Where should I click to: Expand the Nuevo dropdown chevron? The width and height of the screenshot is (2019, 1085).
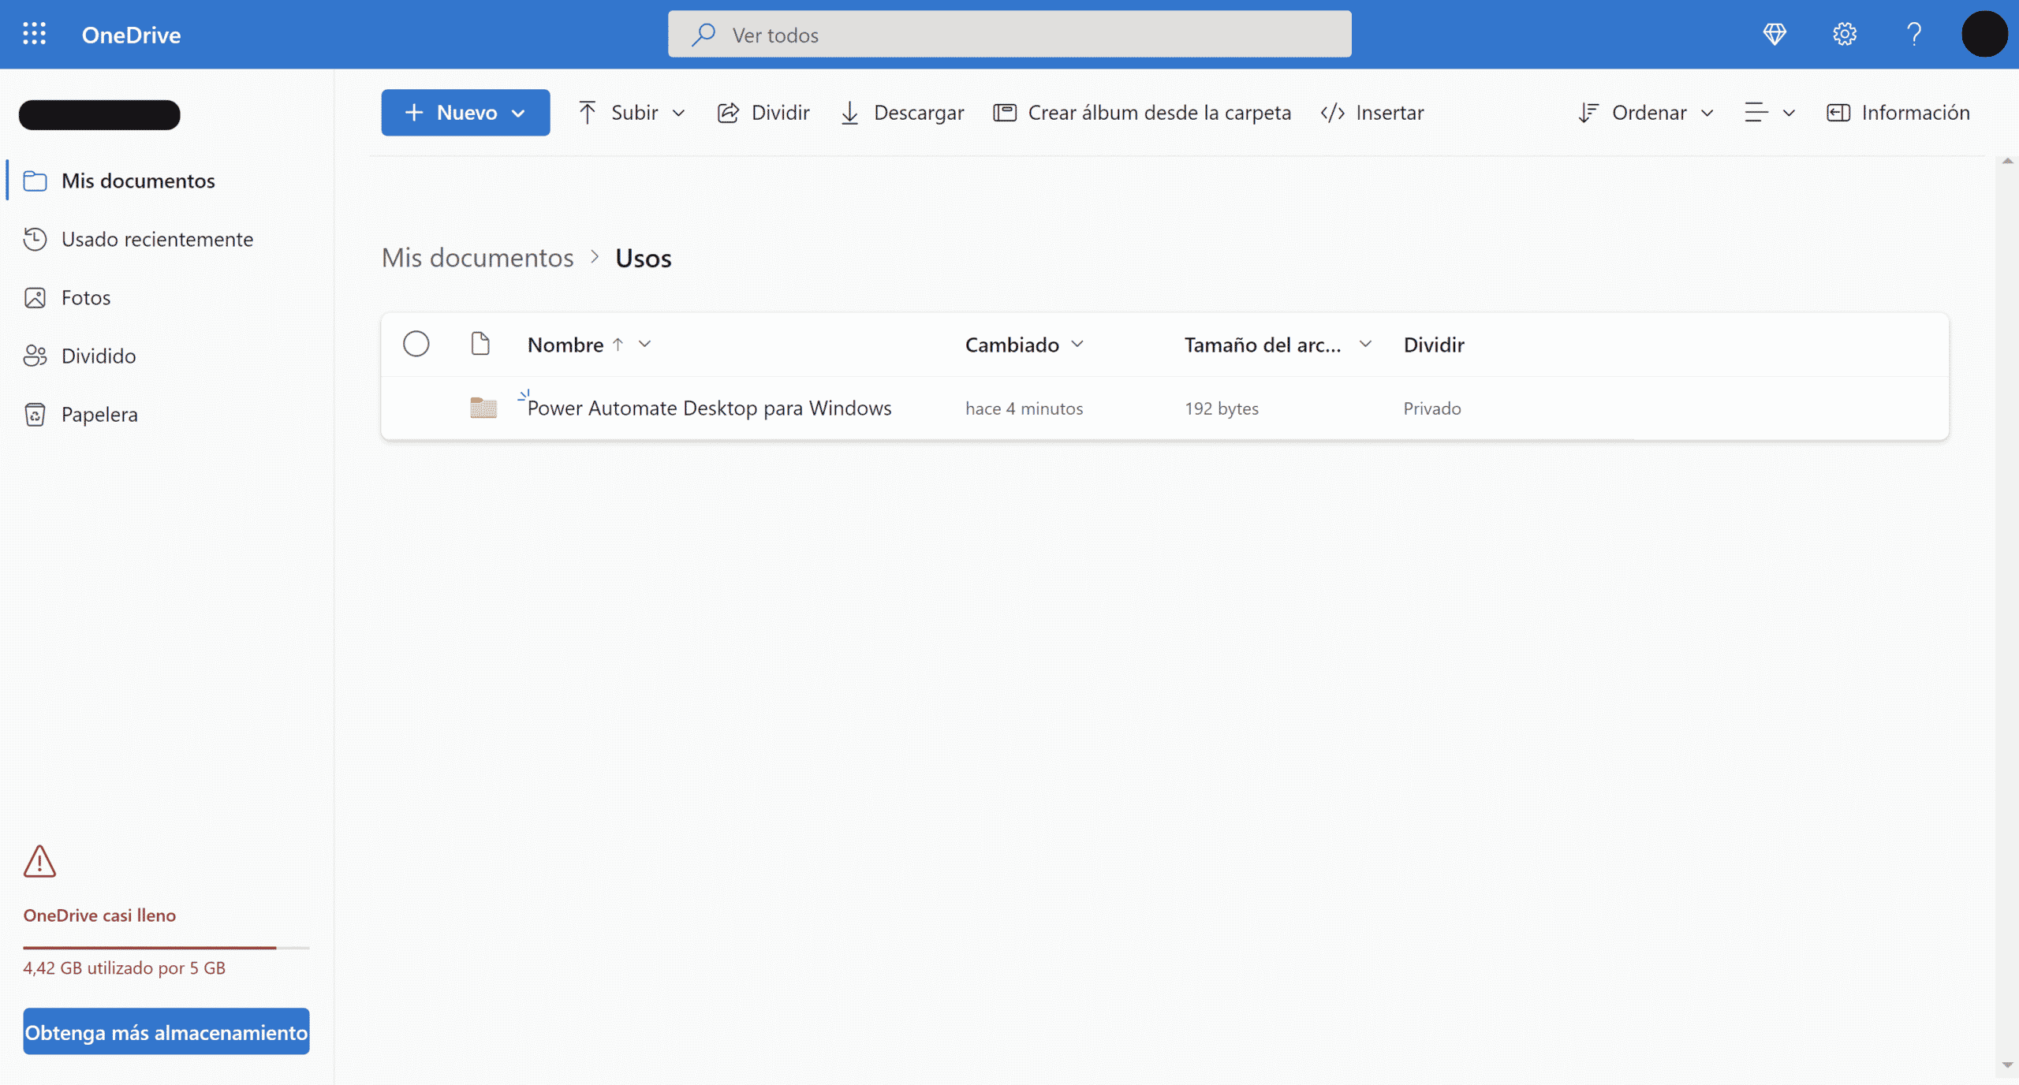(x=518, y=114)
